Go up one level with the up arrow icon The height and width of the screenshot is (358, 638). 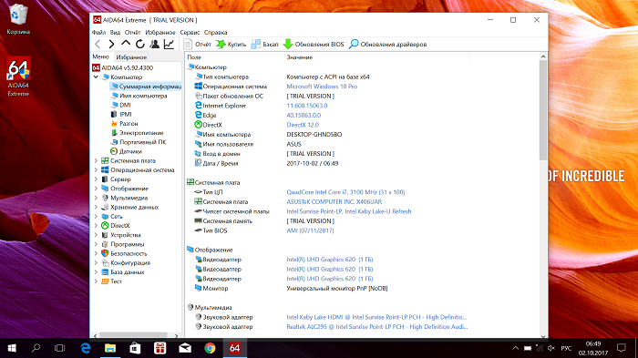[126, 44]
